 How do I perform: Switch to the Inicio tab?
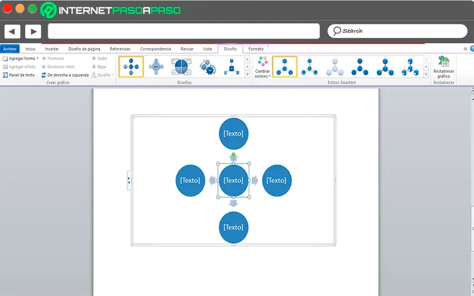[x=30, y=49]
